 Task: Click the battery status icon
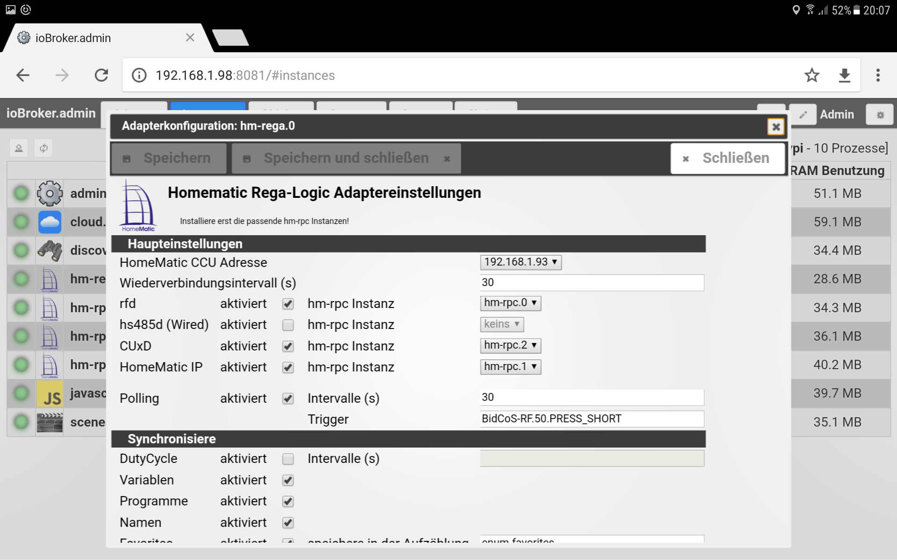pyautogui.click(x=856, y=10)
